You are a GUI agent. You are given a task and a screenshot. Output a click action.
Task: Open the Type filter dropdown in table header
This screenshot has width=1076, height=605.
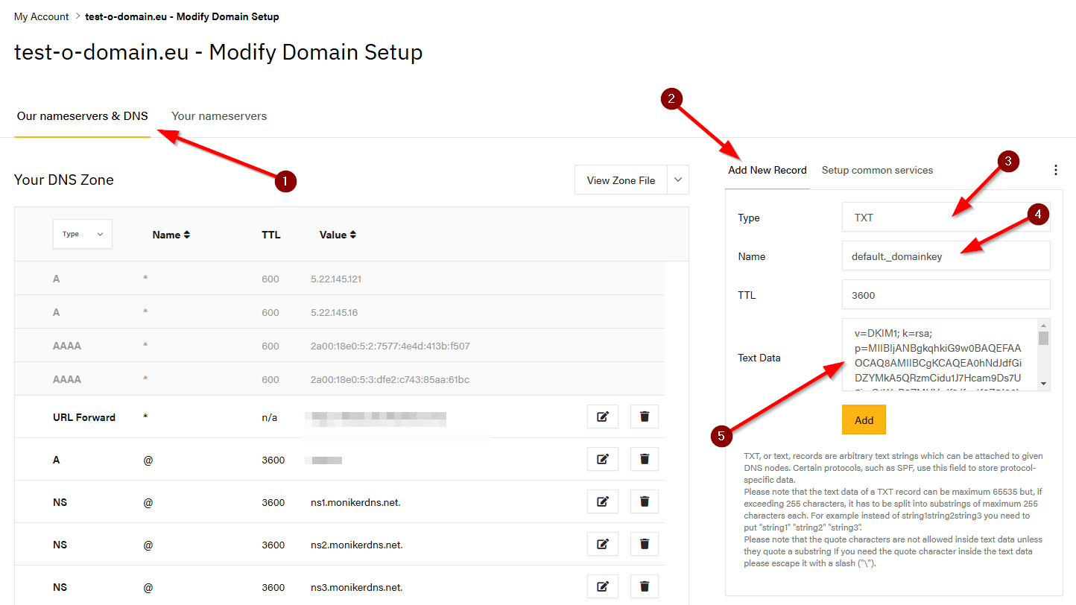coord(83,234)
